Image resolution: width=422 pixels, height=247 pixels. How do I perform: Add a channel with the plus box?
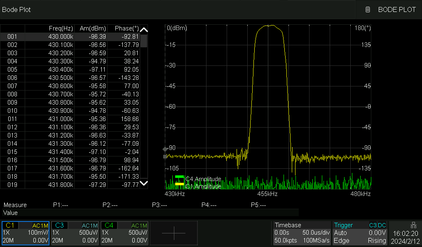(174, 233)
